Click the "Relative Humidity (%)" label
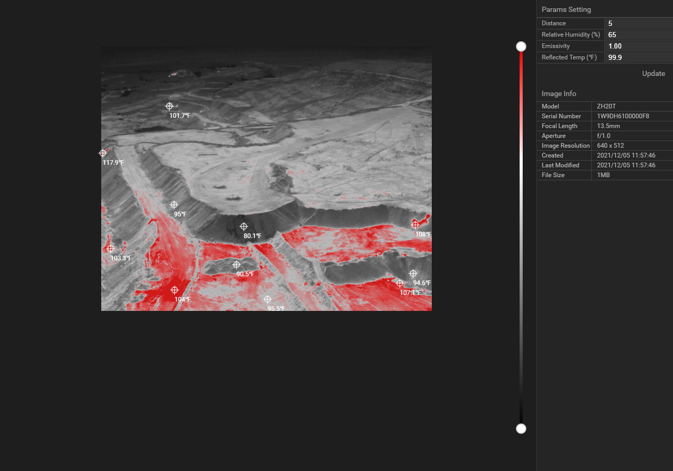The image size is (673, 471). point(571,35)
